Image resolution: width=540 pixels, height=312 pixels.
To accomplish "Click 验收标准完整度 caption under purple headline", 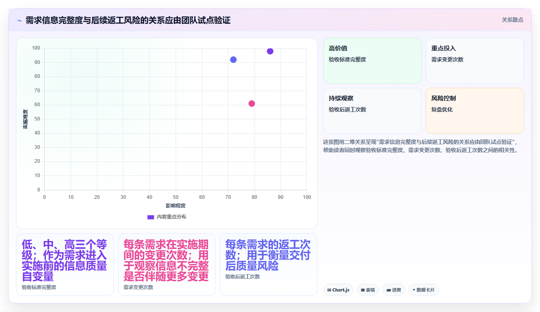I will pyautogui.click(x=39, y=287).
